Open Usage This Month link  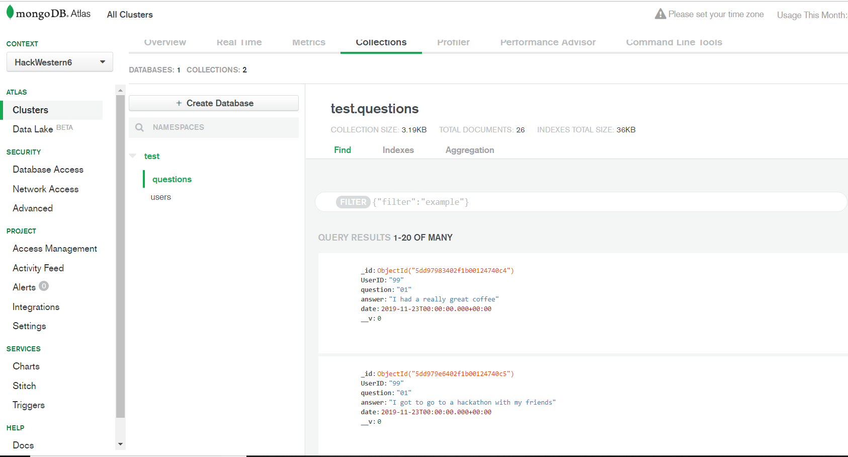coord(812,15)
